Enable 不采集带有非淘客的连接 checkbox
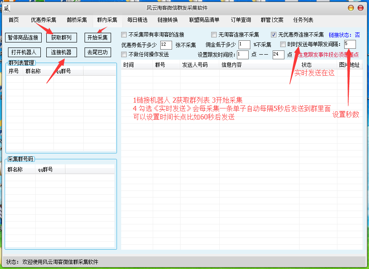This screenshot has height=269, width=369. click(124, 35)
